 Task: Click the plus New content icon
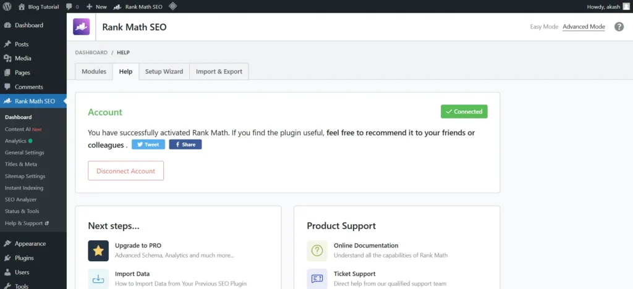(89, 7)
